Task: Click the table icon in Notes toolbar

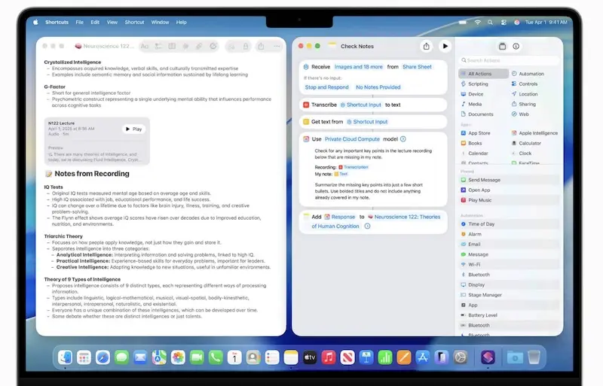Action: click(x=172, y=46)
